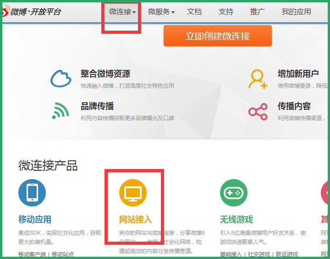Click the Weibo logo icon
The image size is (330, 259).
coord(5,12)
